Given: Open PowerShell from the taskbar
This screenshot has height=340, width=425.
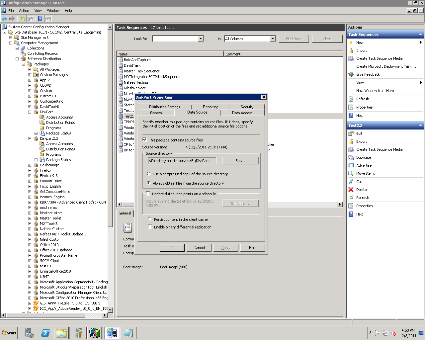Looking at the screenshot, I should [45, 333].
